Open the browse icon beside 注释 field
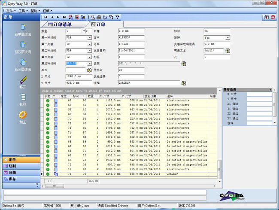This screenshot has width=279, height=210. point(184,83)
